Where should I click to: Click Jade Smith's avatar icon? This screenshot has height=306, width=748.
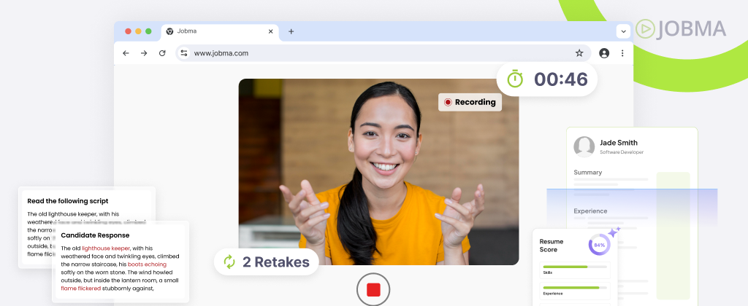pyautogui.click(x=584, y=146)
